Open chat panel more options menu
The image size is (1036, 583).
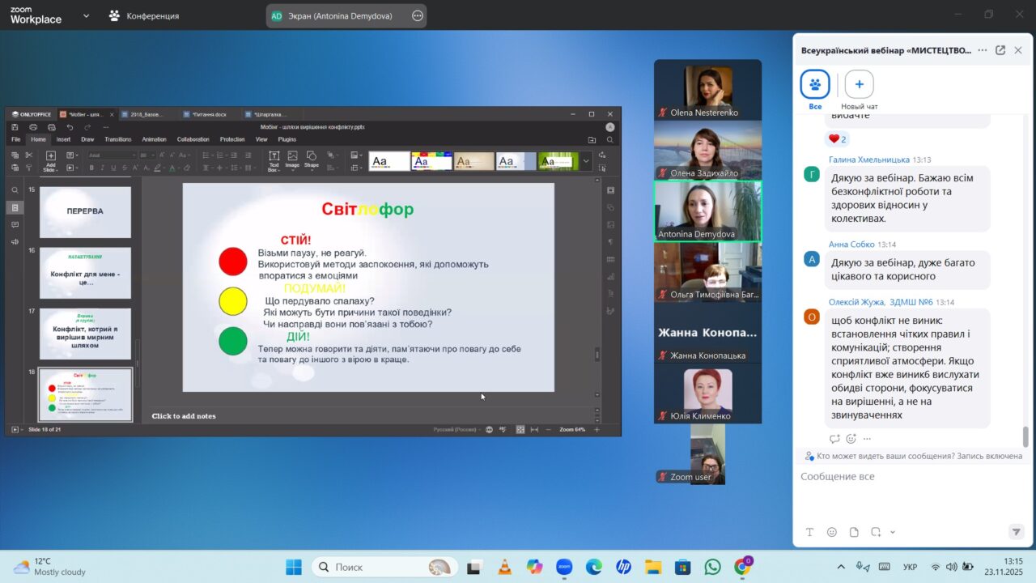[x=983, y=50]
